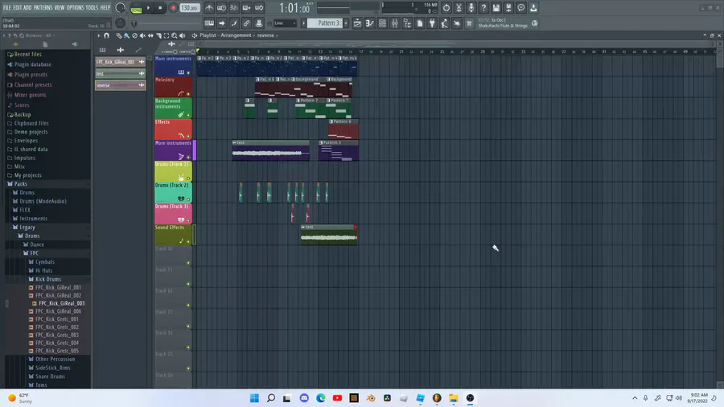Collapse the Packs folder
This screenshot has width=724, height=407.
(x=20, y=183)
